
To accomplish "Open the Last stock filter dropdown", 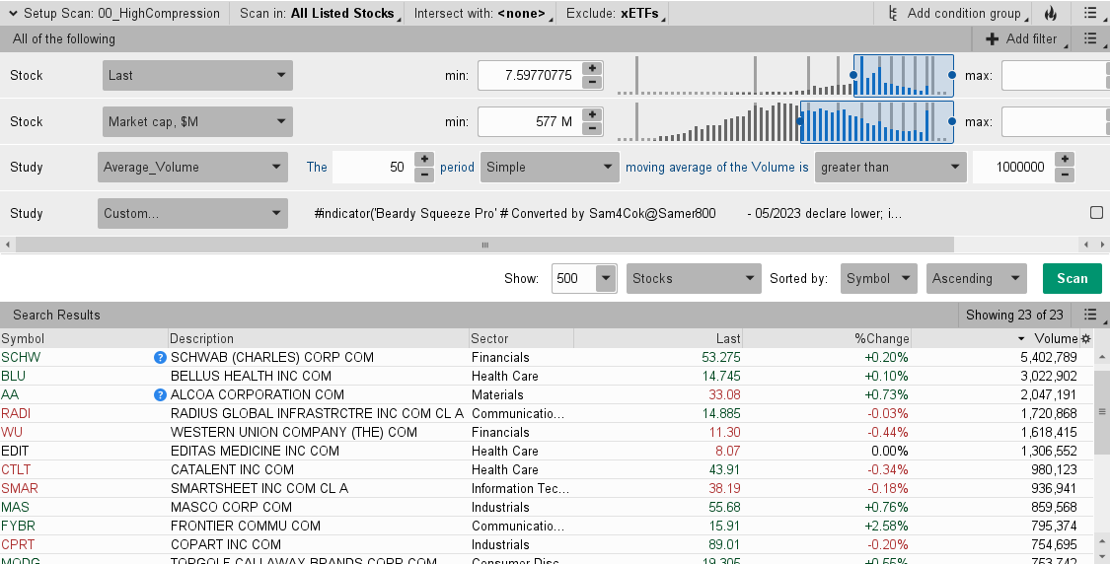I will pos(197,75).
